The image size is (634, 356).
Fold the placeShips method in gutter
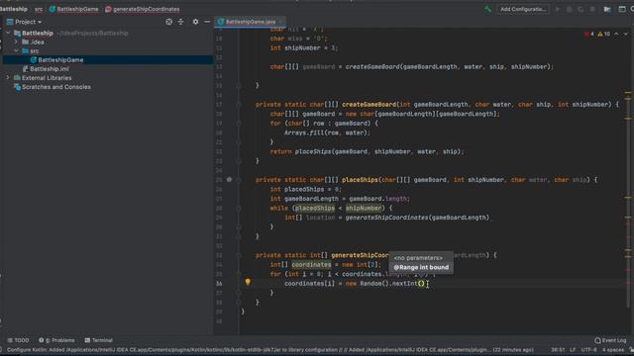tap(239, 180)
